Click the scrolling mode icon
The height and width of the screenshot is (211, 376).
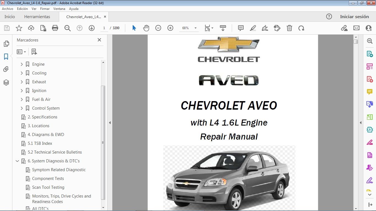click(223, 28)
